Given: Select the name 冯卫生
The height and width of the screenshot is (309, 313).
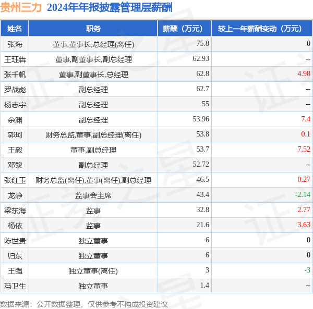Looking at the screenshot, I should (x=15, y=286).
